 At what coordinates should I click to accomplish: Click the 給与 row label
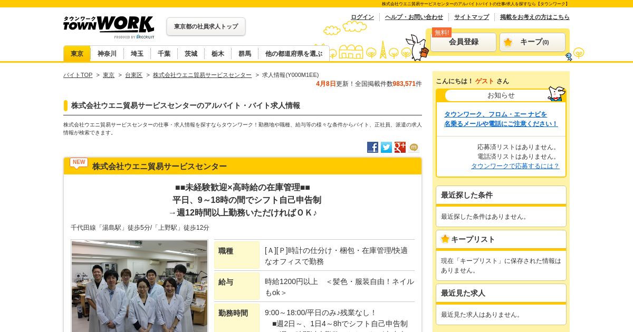[237, 286]
